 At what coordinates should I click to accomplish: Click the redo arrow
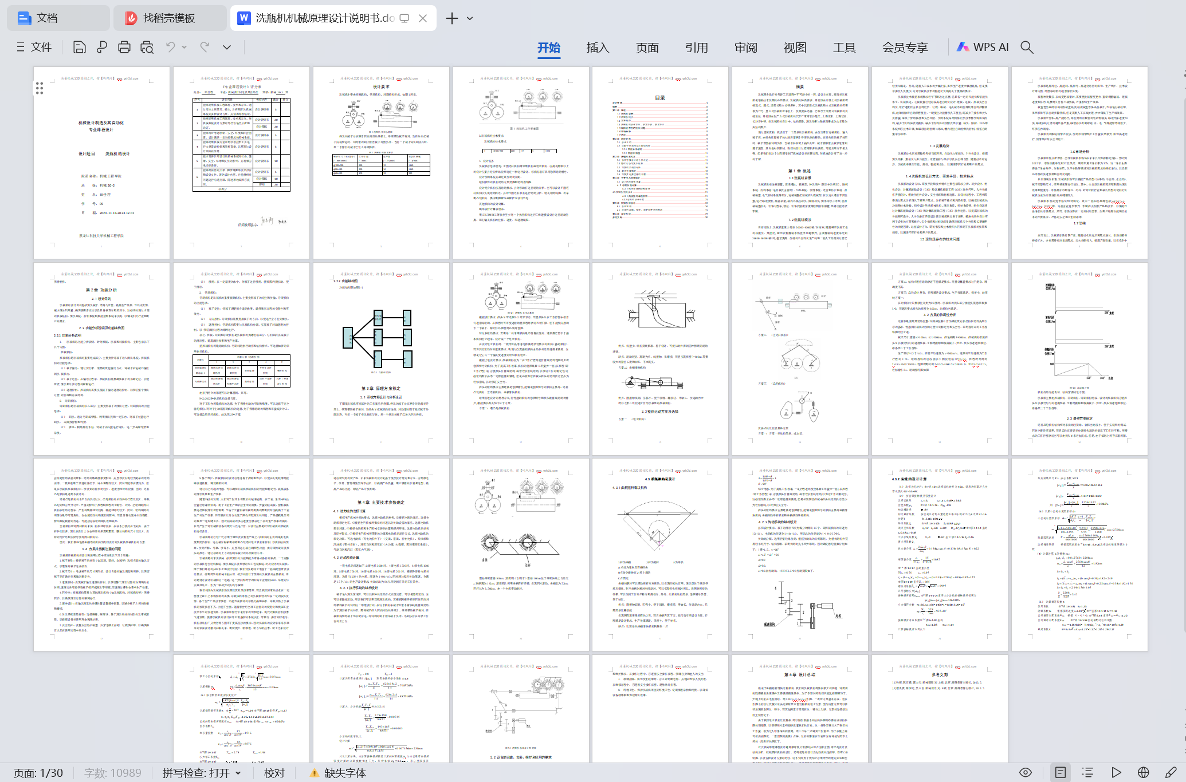(x=205, y=47)
